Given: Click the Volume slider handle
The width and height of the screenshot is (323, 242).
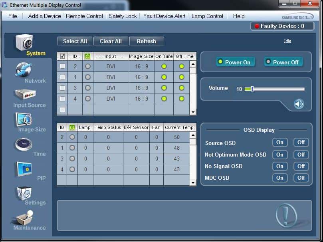Looking at the screenshot, I should tap(252, 89).
